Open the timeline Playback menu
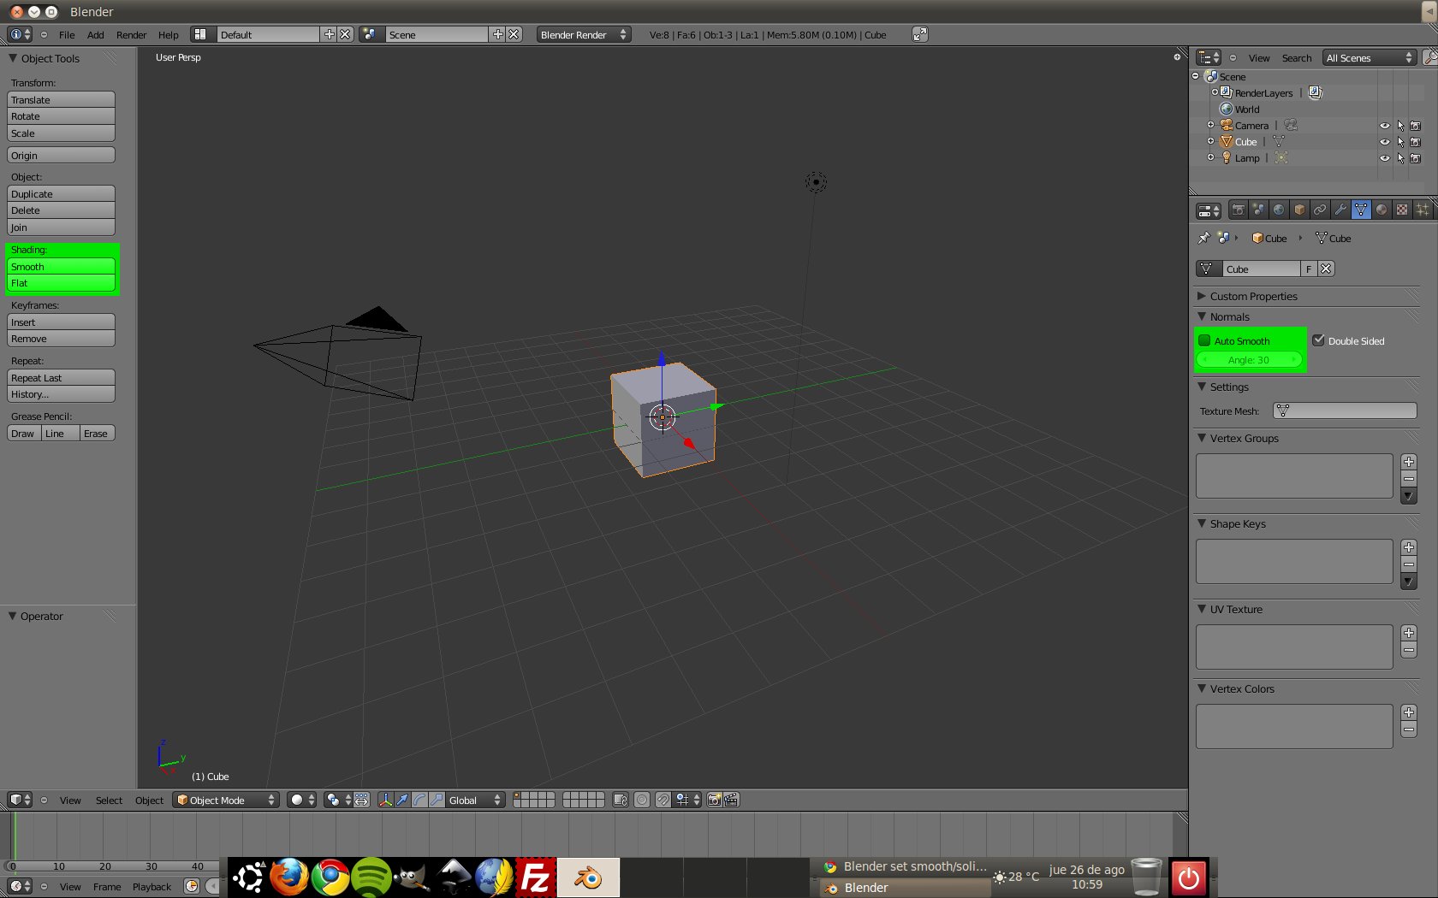Viewport: 1438px width, 898px height. coord(152,887)
